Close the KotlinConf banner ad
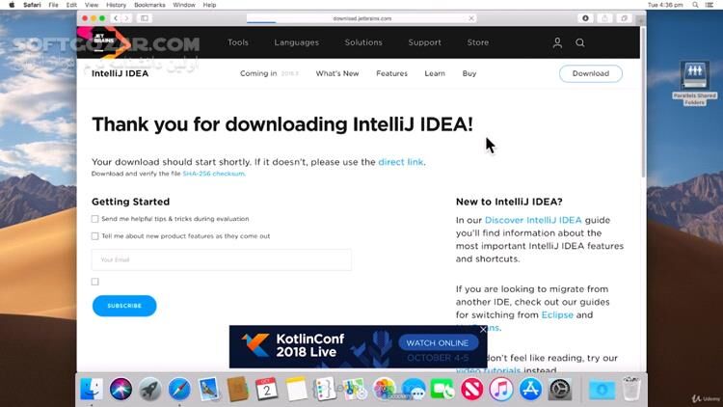Screen dimensions: 723x407 coord(483,330)
